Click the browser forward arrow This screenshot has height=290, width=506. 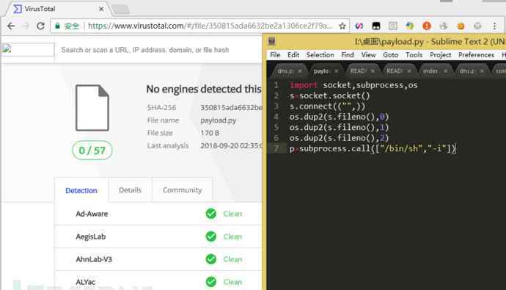[x=26, y=26]
